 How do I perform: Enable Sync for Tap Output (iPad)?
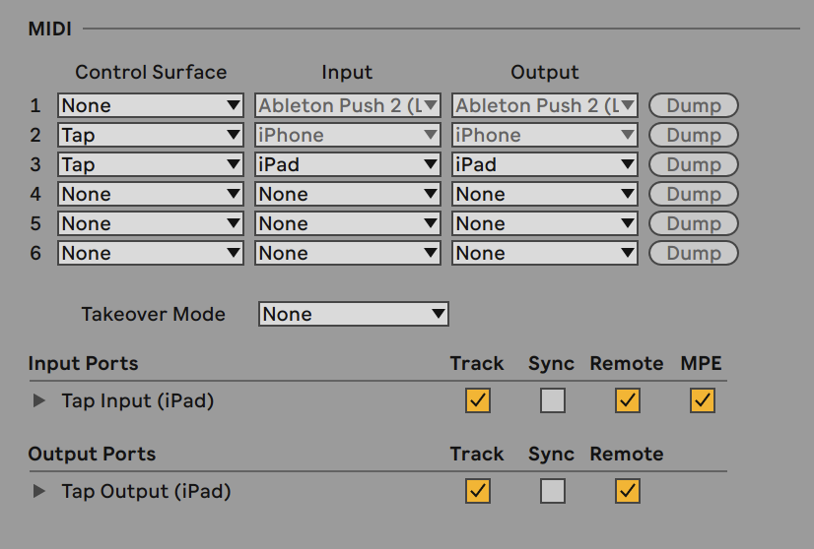[x=552, y=491]
